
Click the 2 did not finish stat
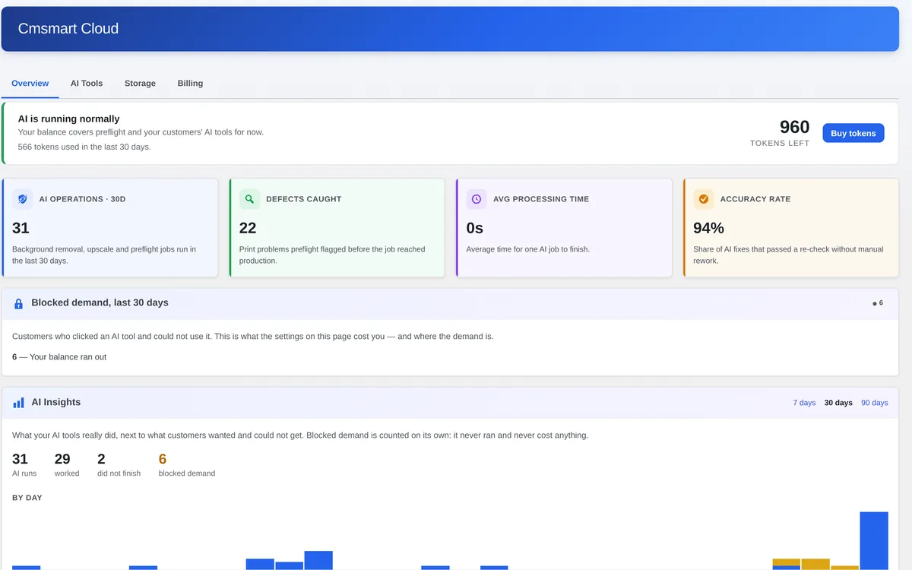[x=119, y=464]
